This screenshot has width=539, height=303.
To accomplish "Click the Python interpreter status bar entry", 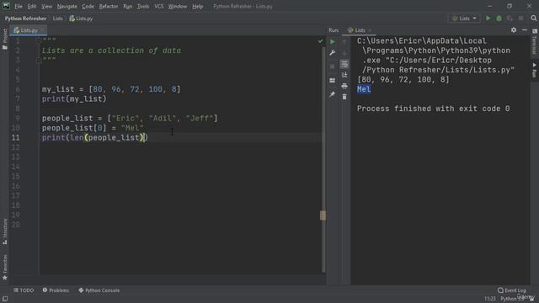I will click(x=513, y=299).
